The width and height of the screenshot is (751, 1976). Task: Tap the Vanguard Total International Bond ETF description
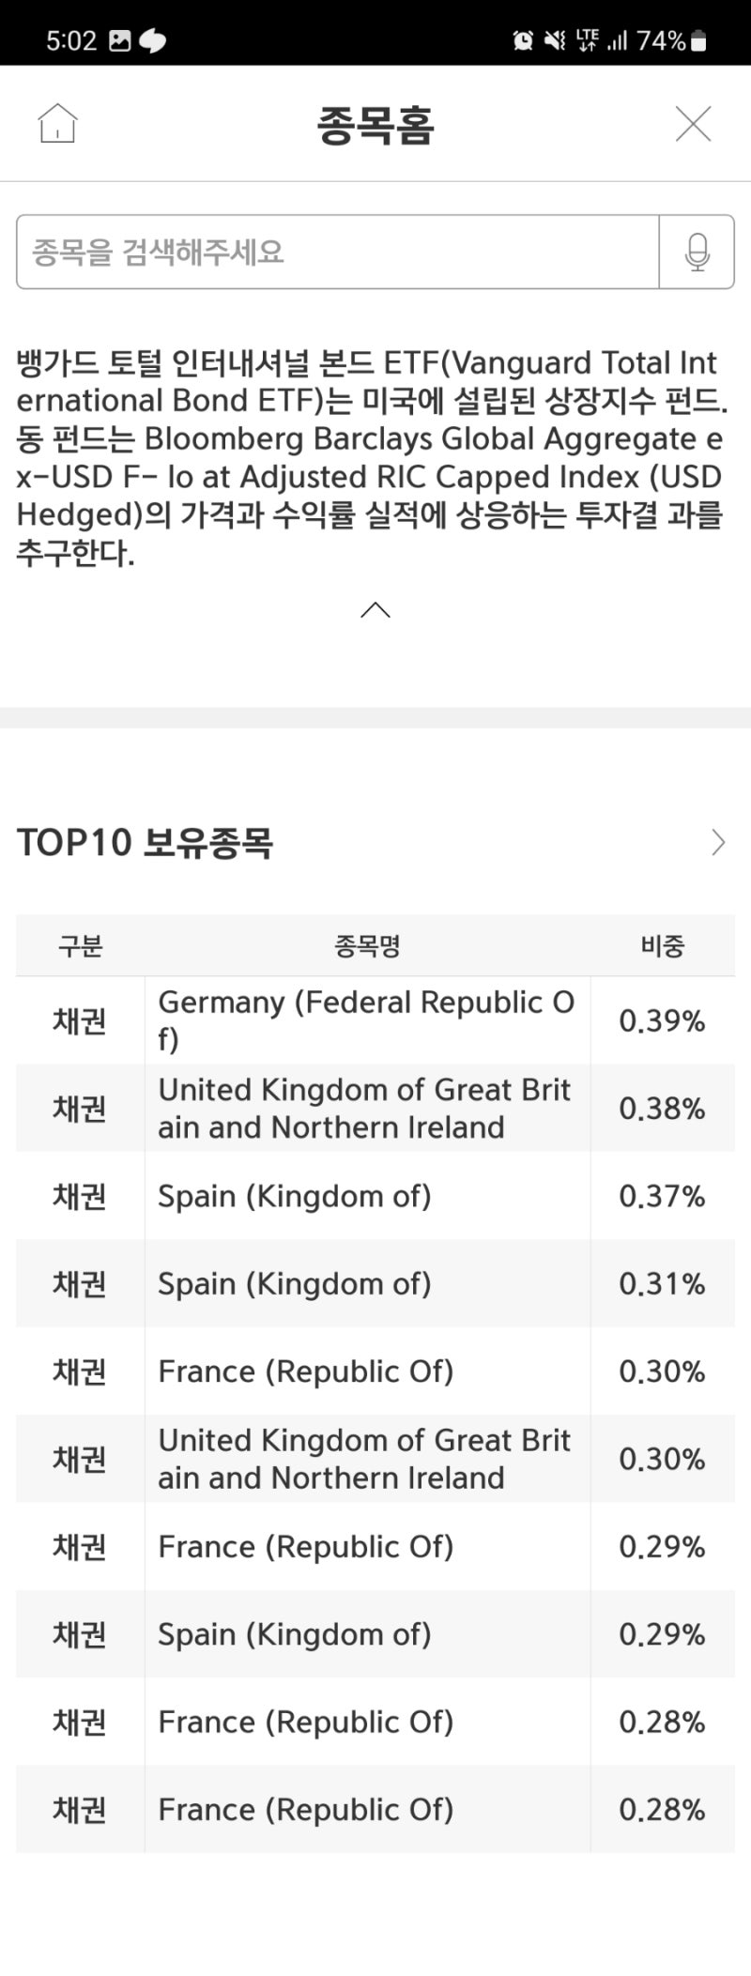pyautogui.click(x=372, y=458)
